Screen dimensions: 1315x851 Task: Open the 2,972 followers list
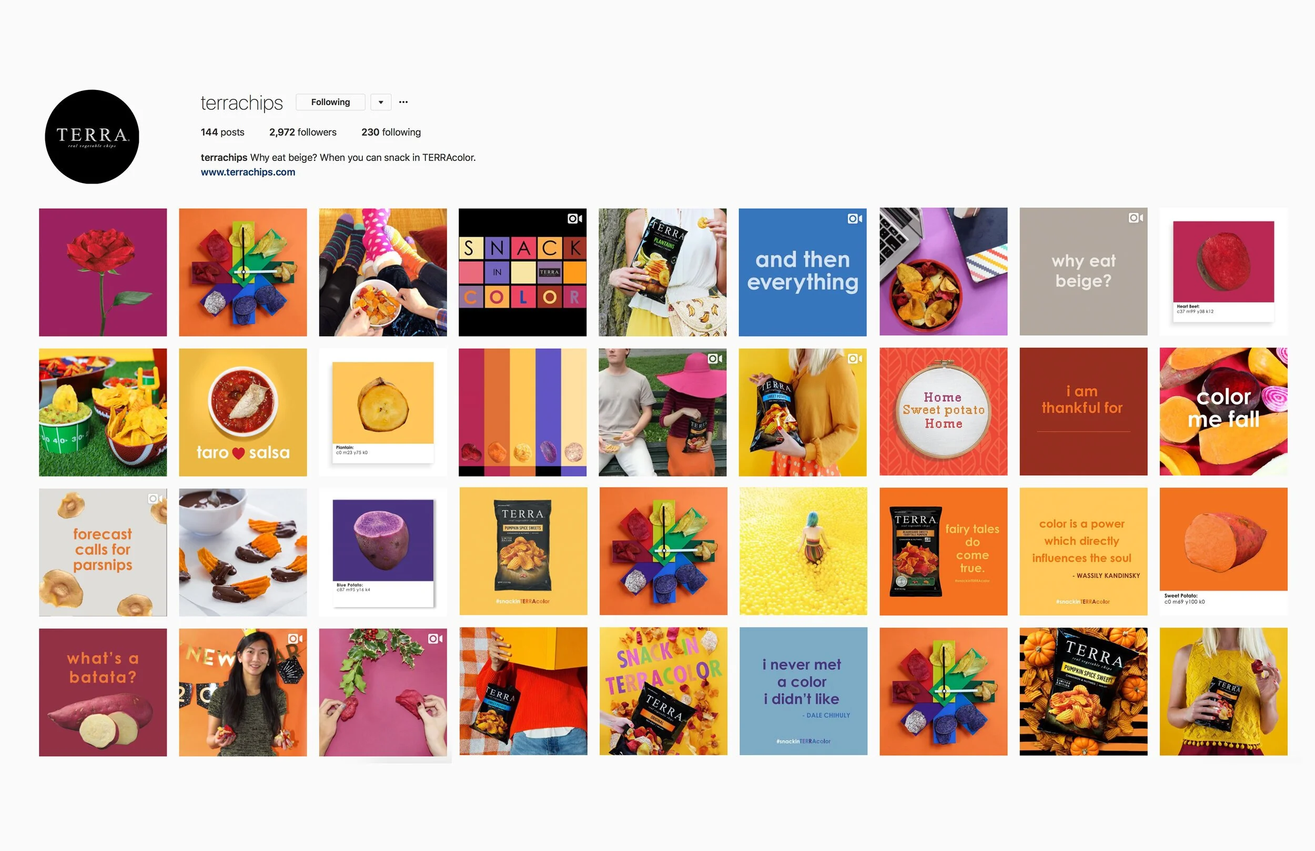pyautogui.click(x=302, y=132)
